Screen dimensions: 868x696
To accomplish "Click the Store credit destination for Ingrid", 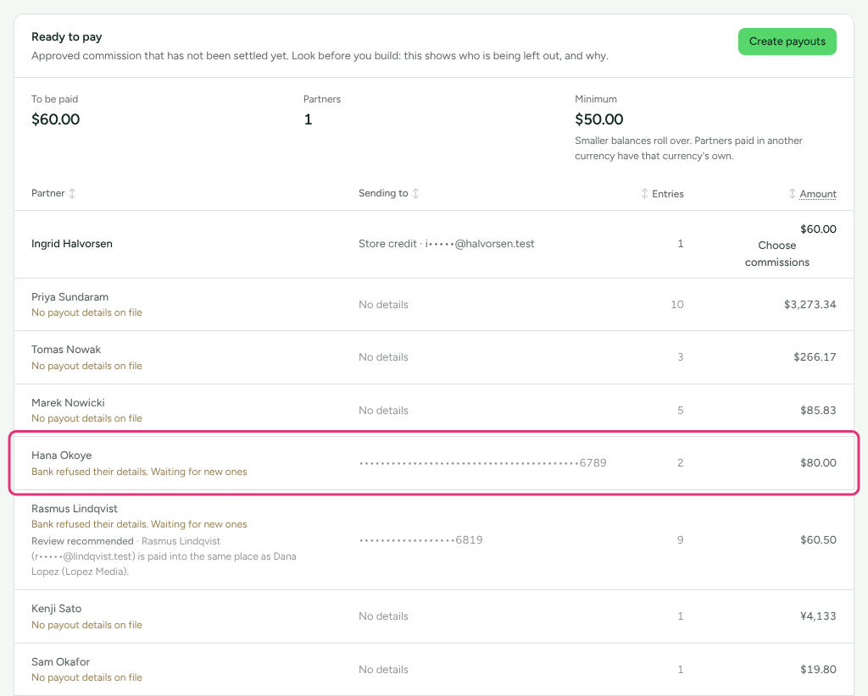I will click(x=446, y=244).
